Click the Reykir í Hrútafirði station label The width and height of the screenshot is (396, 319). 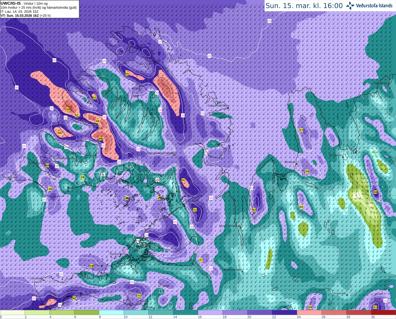pyautogui.click(x=229, y=226)
